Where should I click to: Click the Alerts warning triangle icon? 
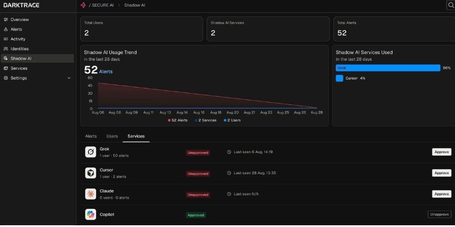pos(6,30)
